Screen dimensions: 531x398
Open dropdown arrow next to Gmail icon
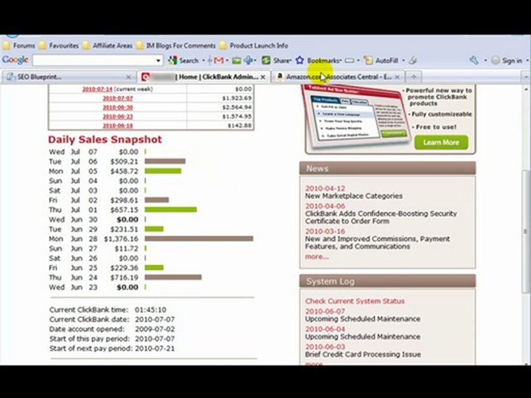227,61
